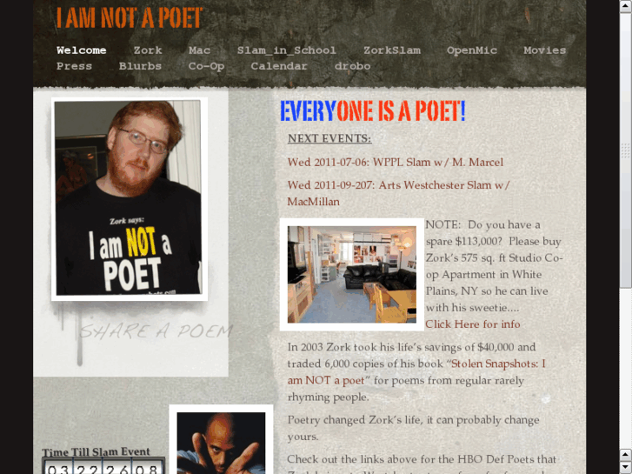Viewport: 632px width, 474px height.
Task: Click the scrollbar down arrow
Action: 626,467
